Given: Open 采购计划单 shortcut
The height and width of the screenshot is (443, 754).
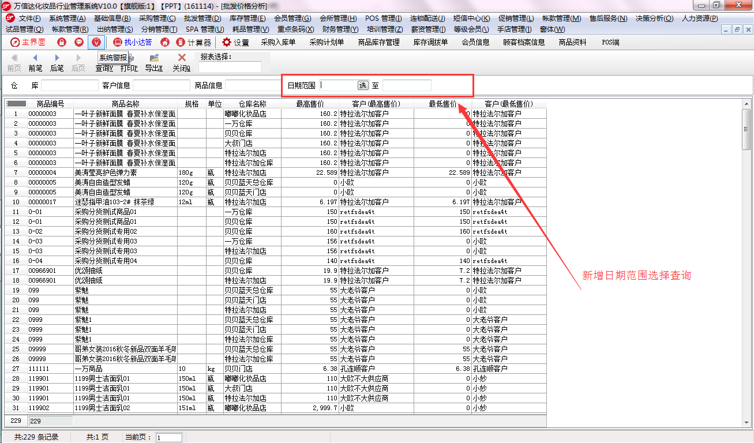Looking at the screenshot, I should (x=327, y=42).
